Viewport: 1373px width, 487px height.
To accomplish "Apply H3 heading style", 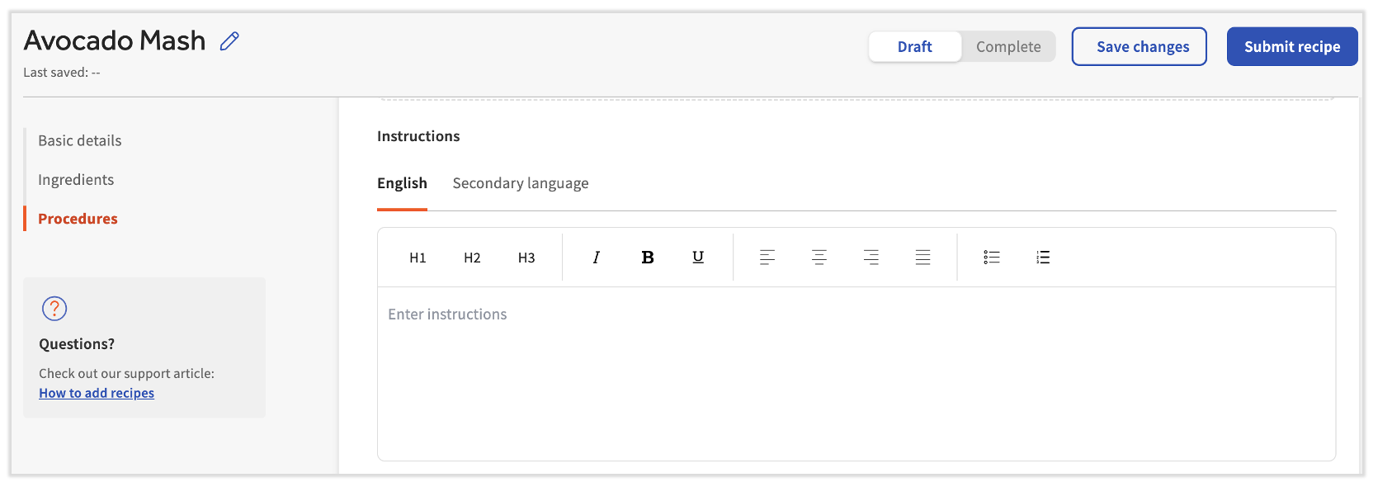I will point(526,258).
